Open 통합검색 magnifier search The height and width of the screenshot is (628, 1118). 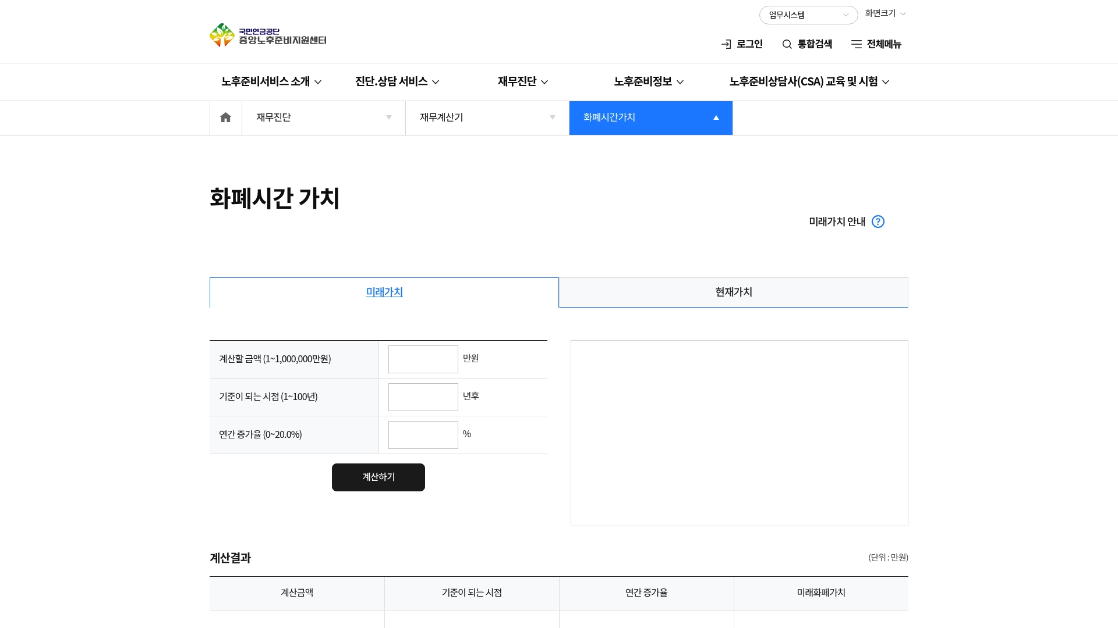pyautogui.click(x=806, y=44)
